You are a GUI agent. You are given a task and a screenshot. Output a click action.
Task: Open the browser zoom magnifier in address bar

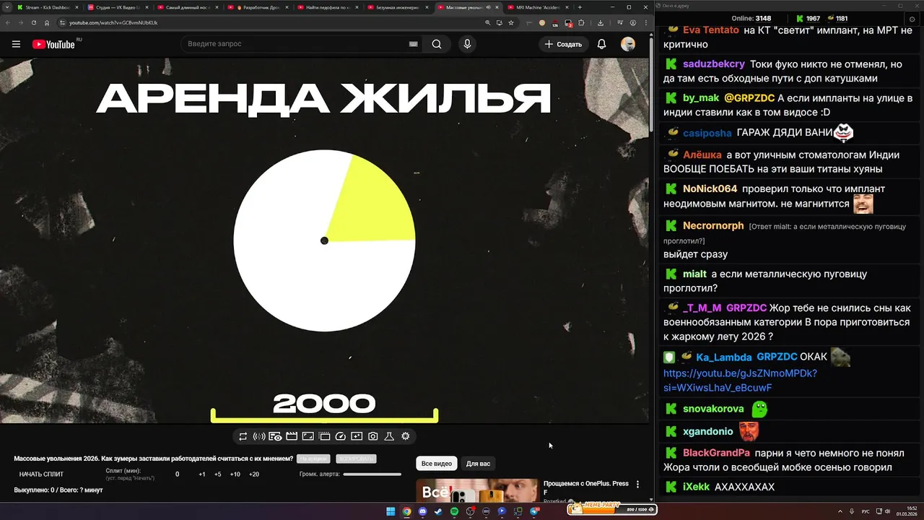[488, 22]
